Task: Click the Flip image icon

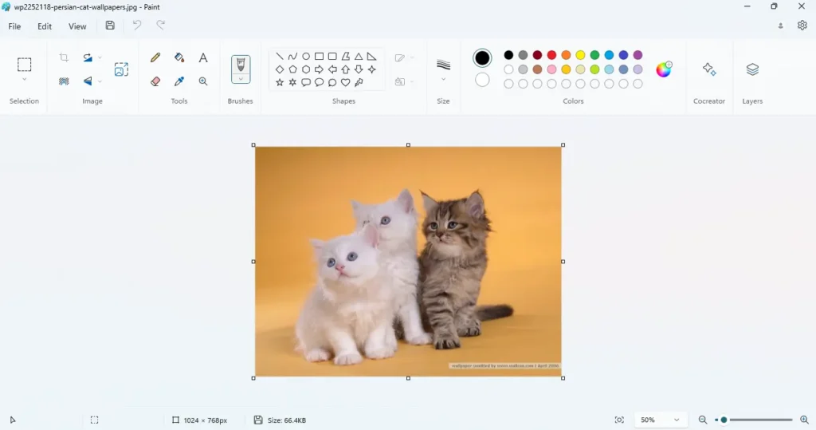Action: [x=88, y=81]
